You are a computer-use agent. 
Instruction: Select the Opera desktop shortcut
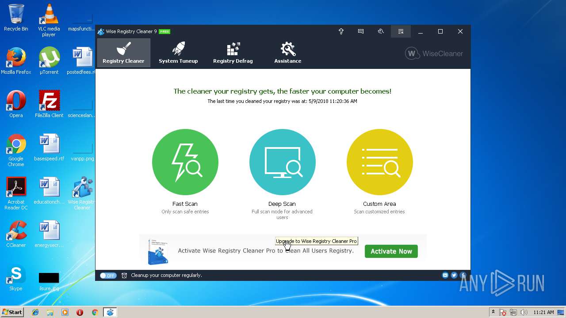16,104
